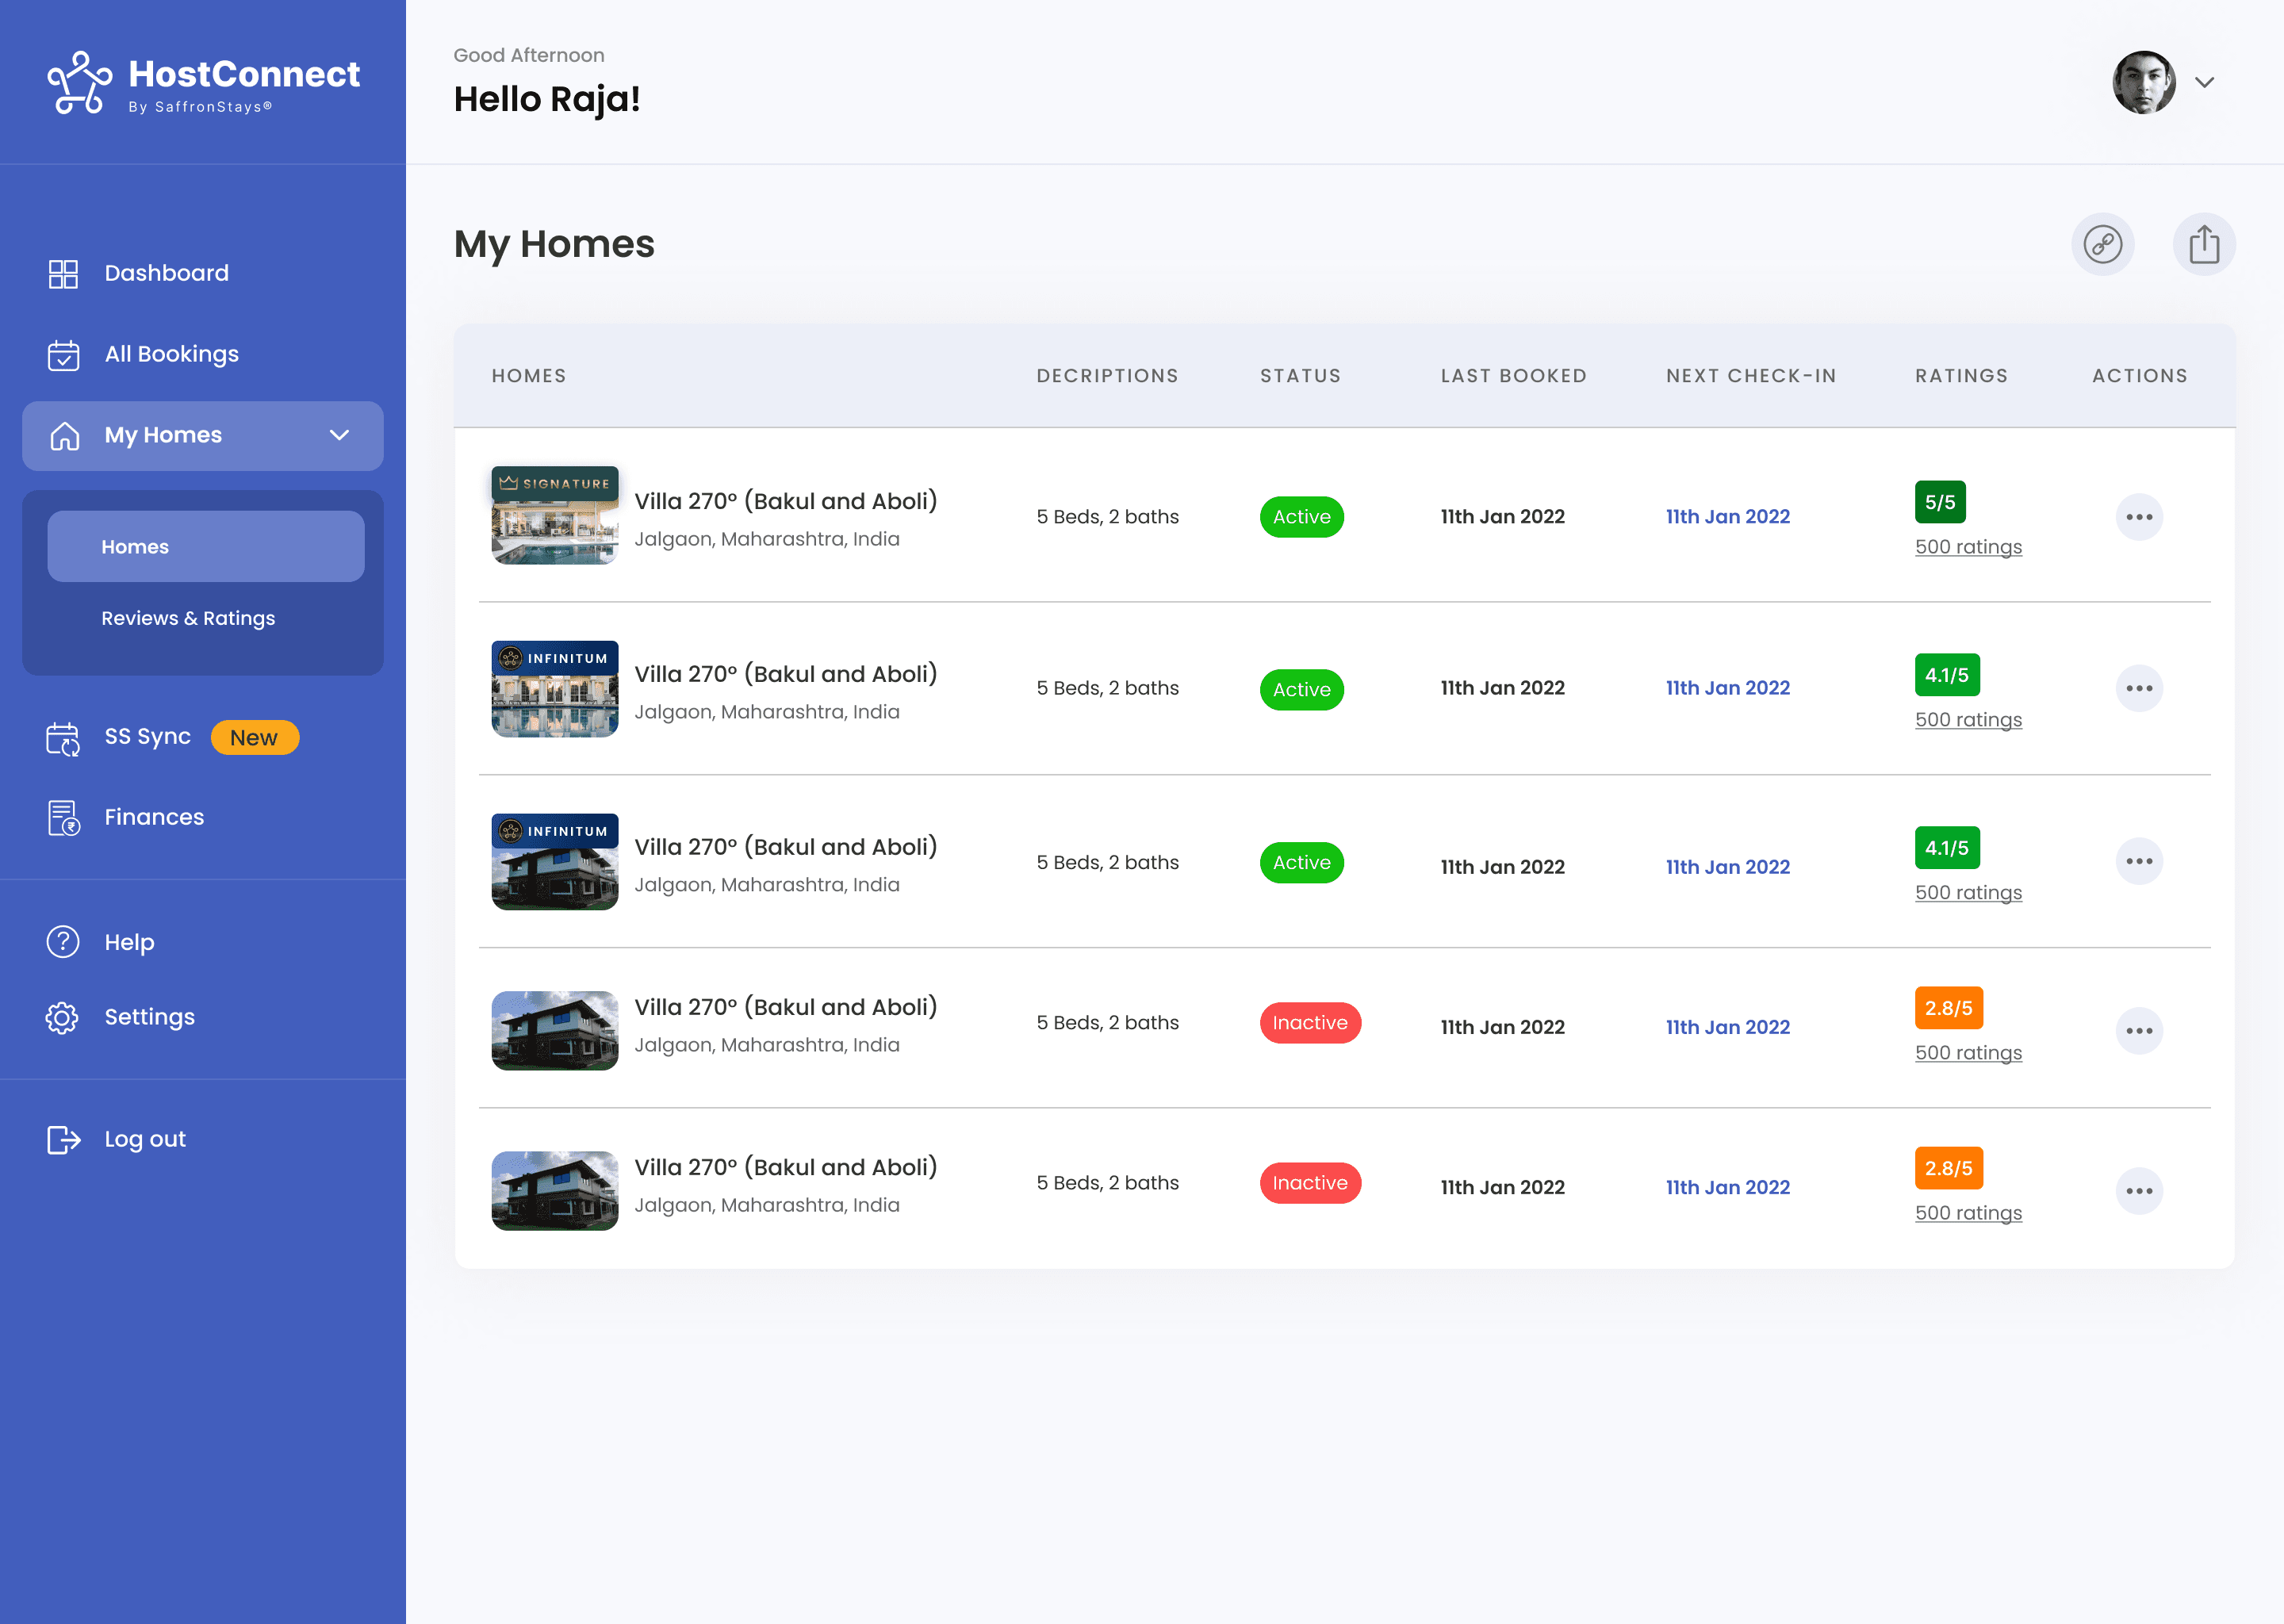Click the copy link icon button
Image resolution: width=2284 pixels, height=1624 pixels.
click(x=2102, y=244)
